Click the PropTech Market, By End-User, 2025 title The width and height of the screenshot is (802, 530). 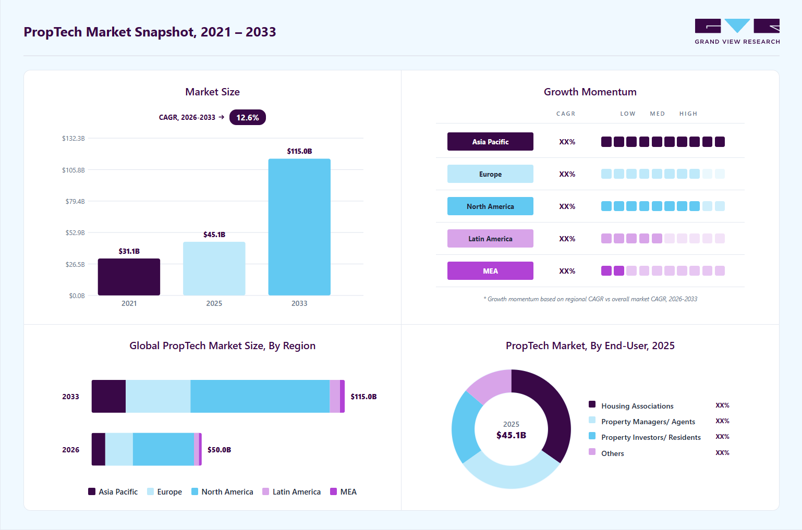[x=590, y=346]
